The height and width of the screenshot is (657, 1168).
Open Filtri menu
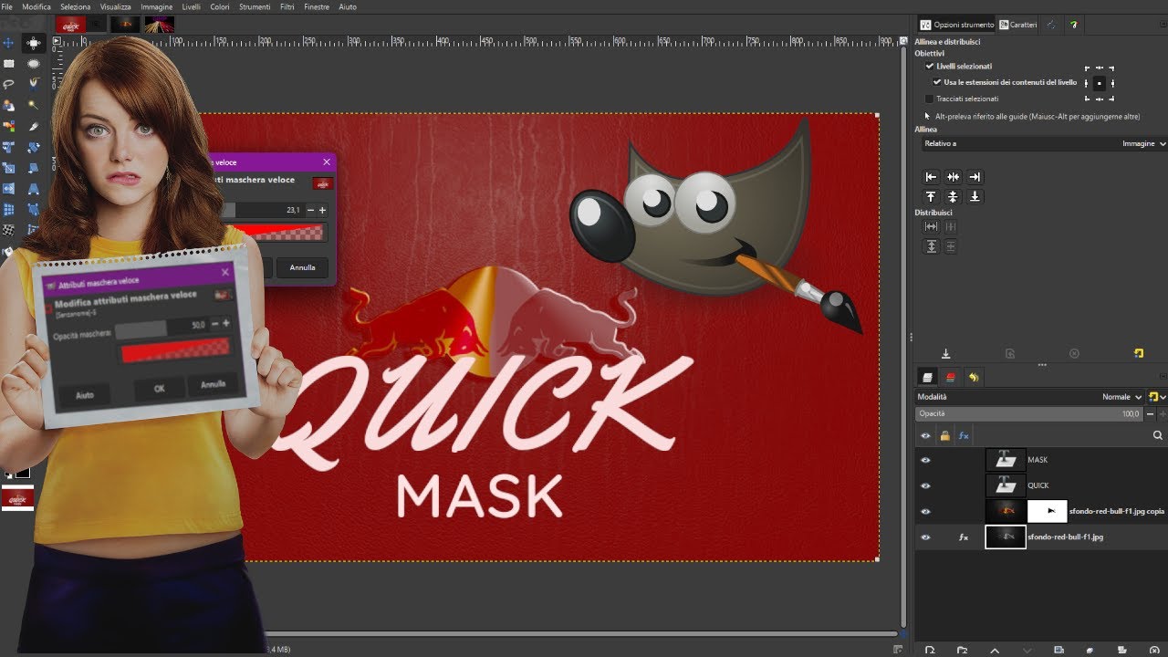[x=287, y=6]
